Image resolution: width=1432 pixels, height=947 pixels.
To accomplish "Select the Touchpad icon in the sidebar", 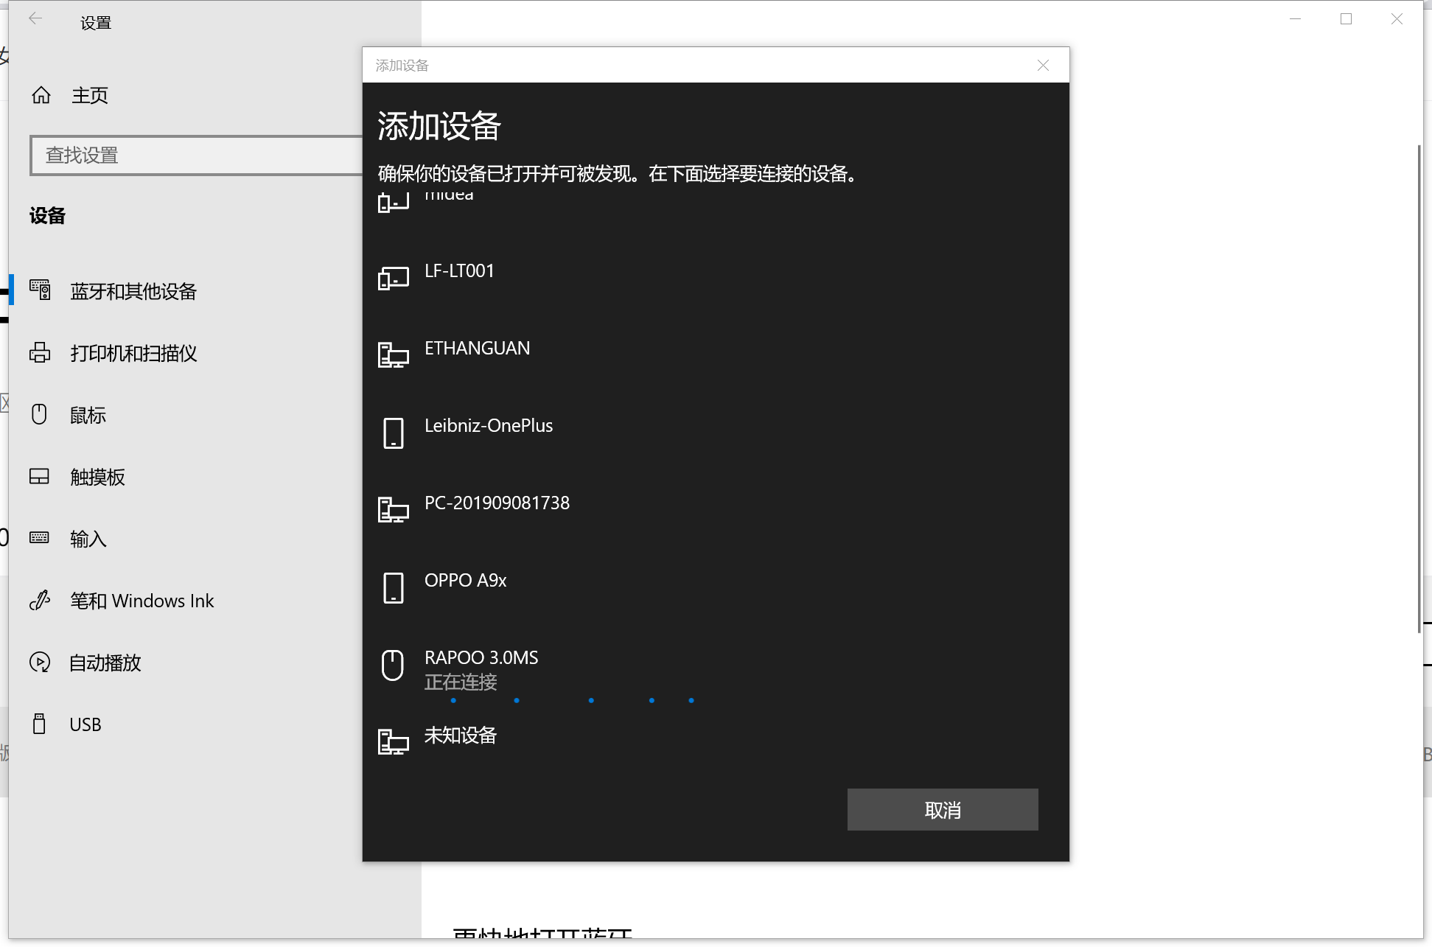I will pos(40,477).
